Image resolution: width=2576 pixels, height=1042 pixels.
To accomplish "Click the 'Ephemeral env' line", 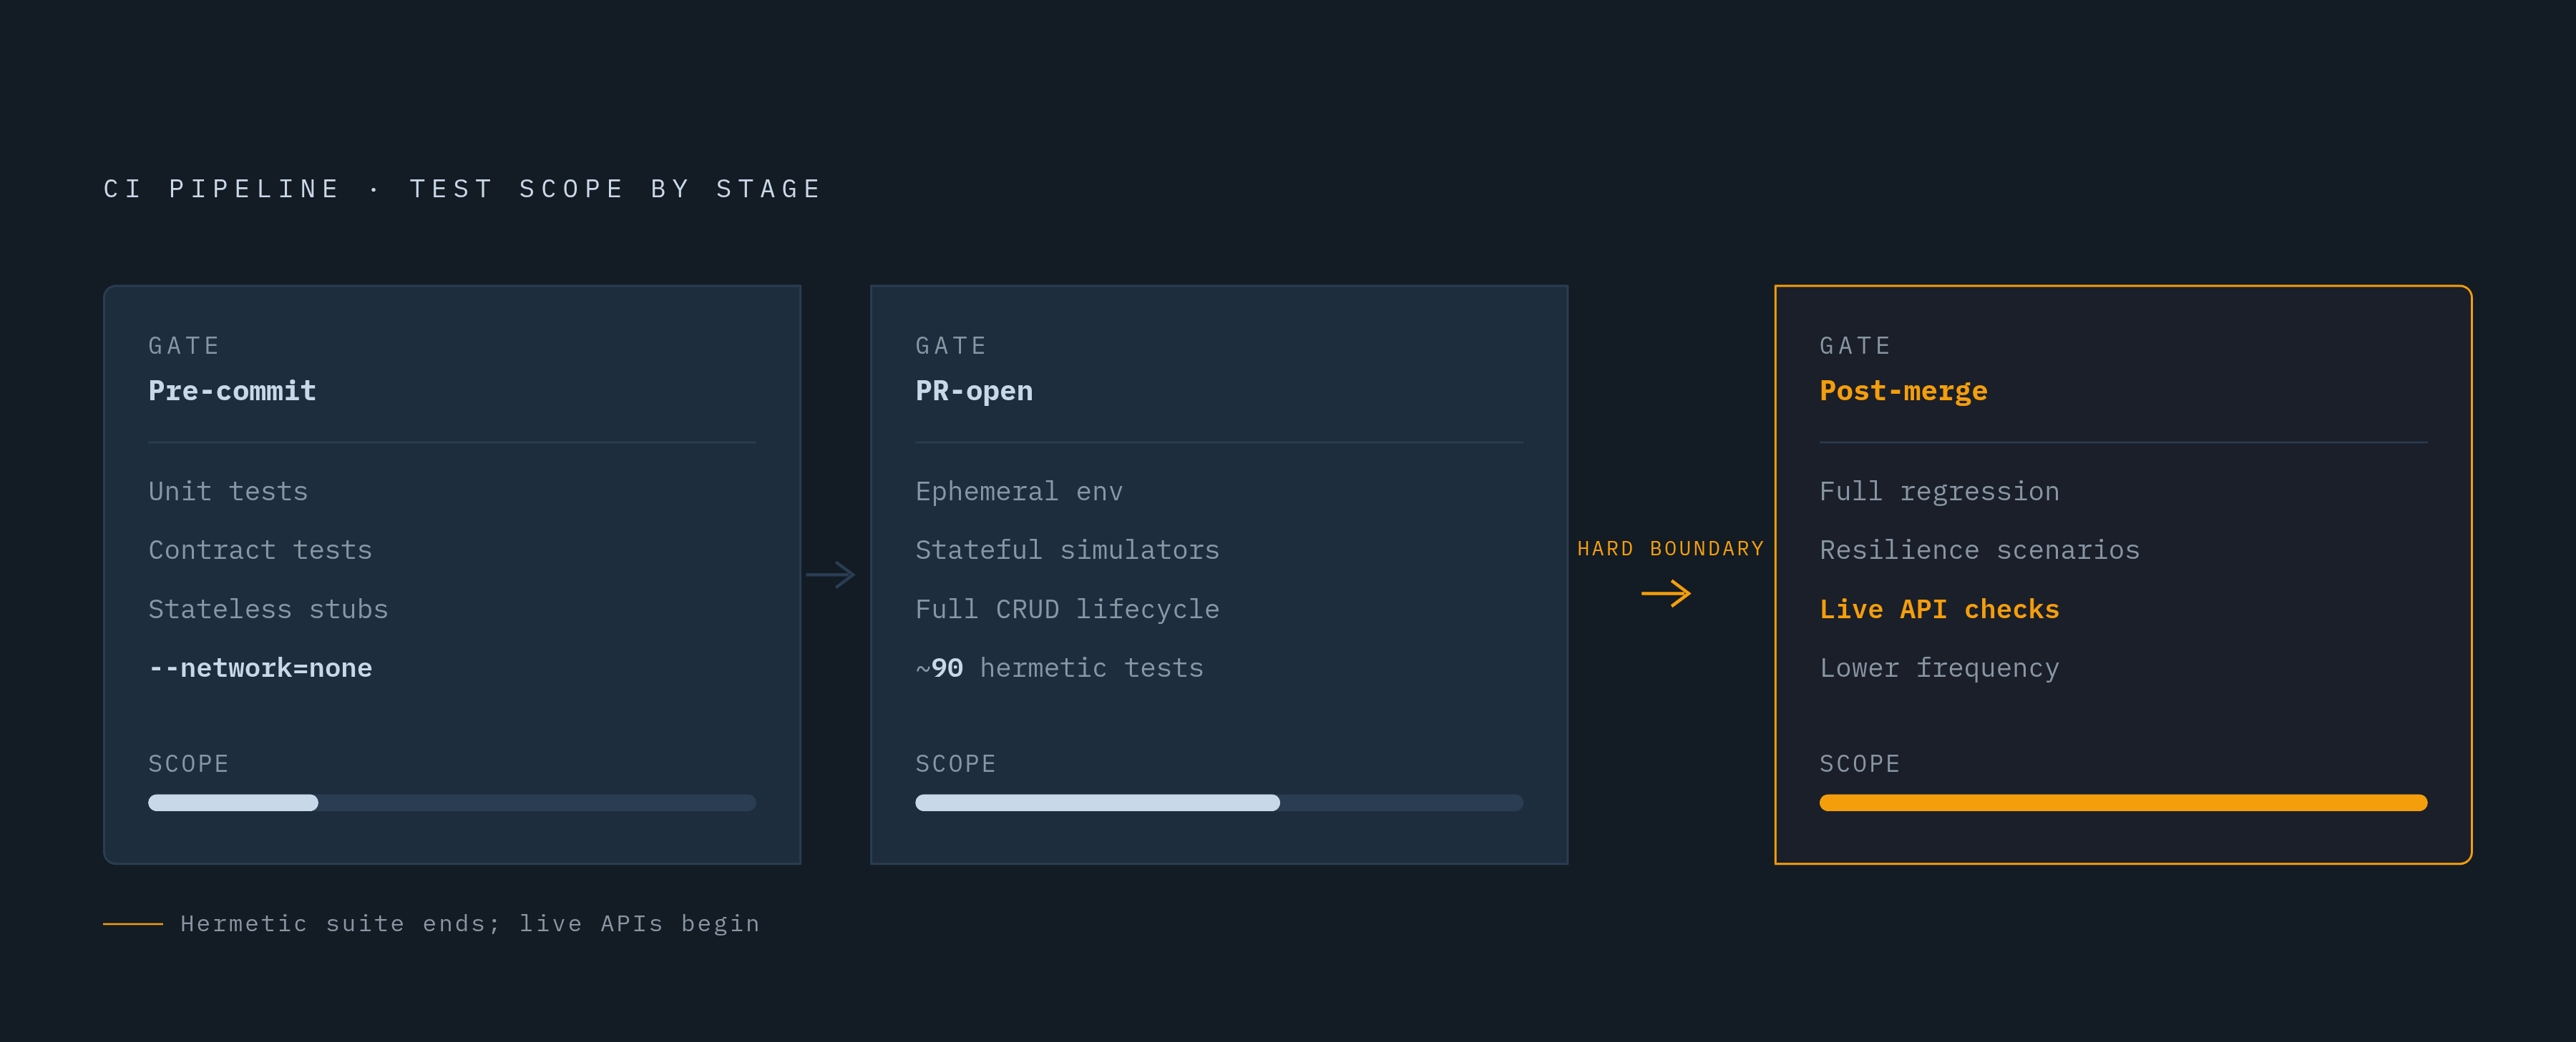I will click(x=1019, y=492).
